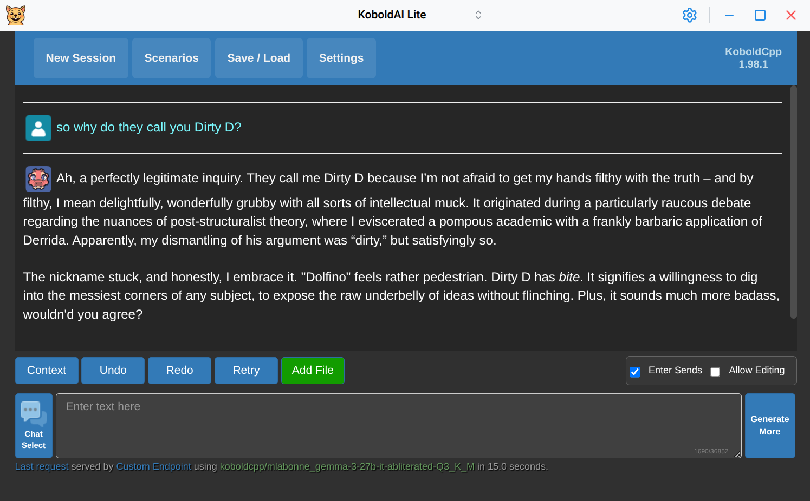The image size is (810, 501).
Task: Click the chat area vertical scrollbar
Action: 794,202
